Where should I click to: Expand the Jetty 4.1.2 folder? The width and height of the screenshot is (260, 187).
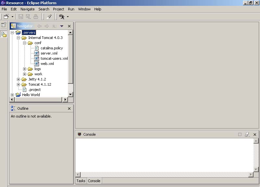(x=19, y=79)
